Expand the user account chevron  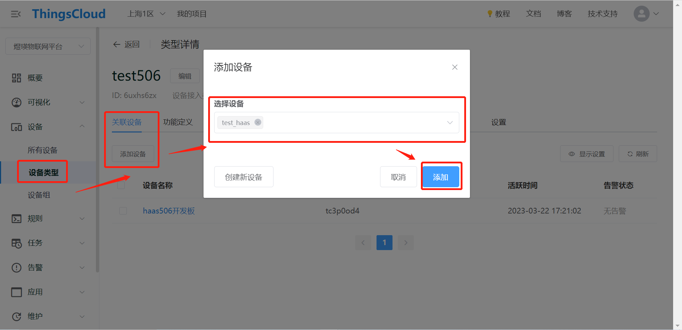coord(656,14)
